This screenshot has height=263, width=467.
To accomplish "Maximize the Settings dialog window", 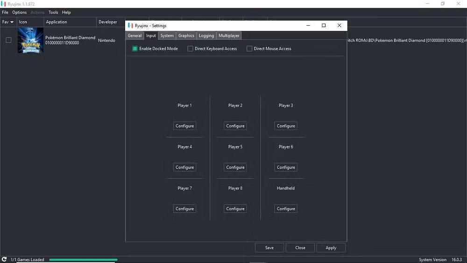I will pyautogui.click(x=324, y=26).
